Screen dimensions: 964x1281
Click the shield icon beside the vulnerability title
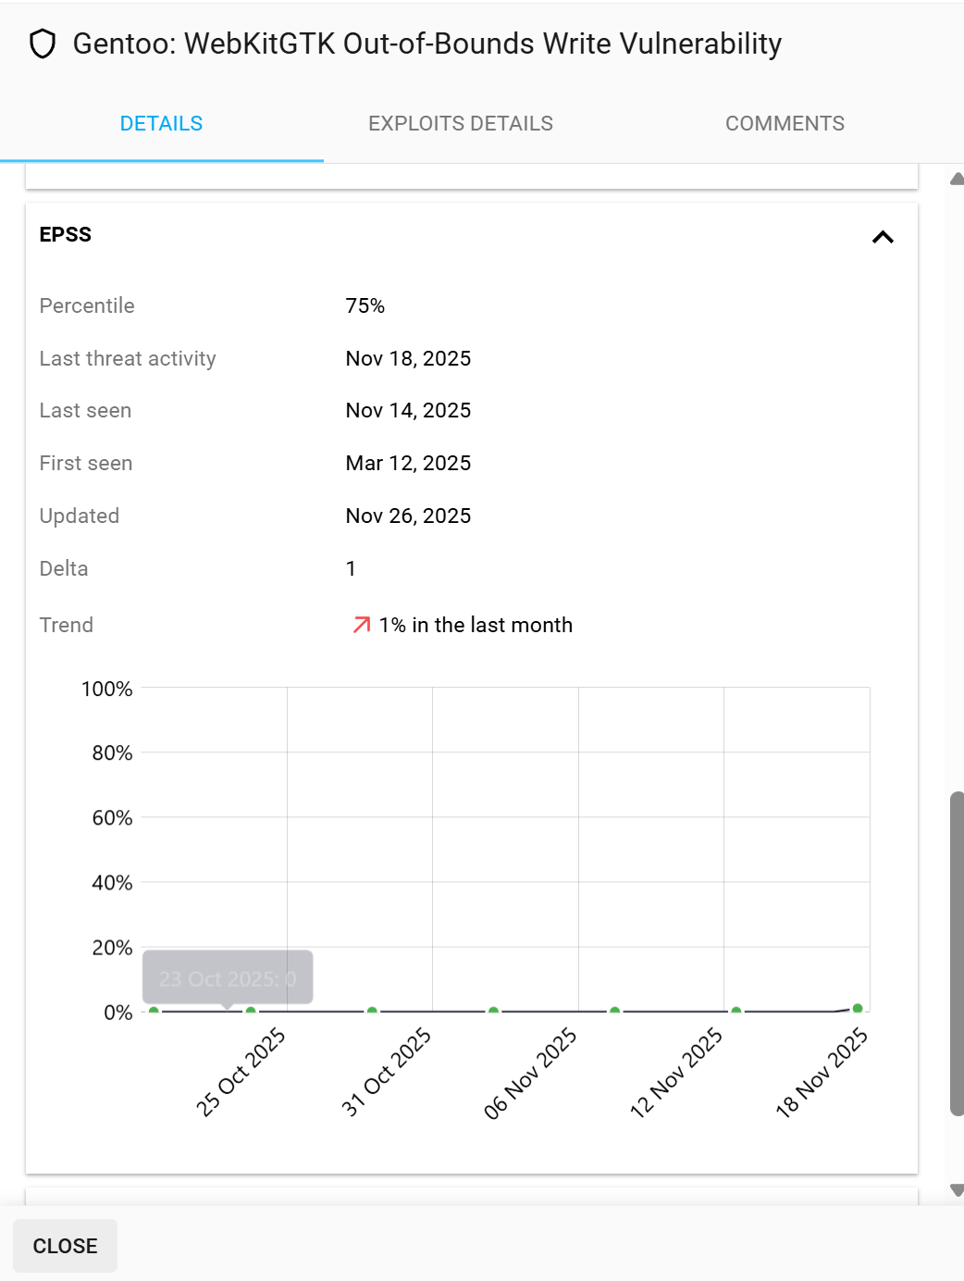[x=43, y=44]
